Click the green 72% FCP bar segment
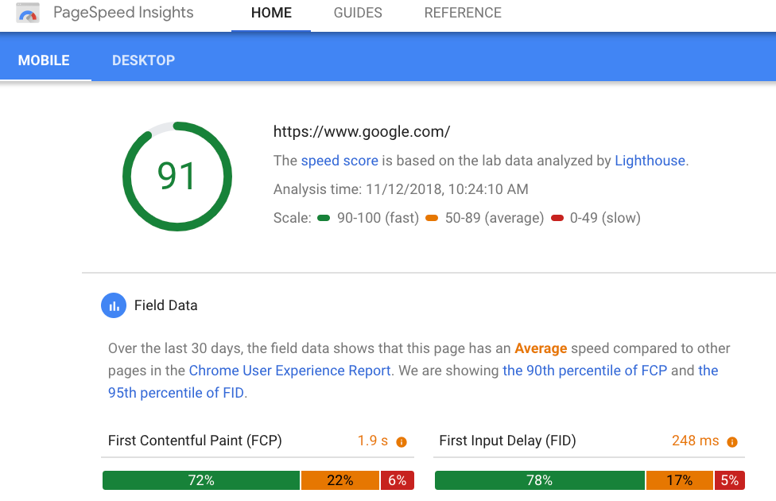The height and width of the screenshot is (501, 776). 201,480
